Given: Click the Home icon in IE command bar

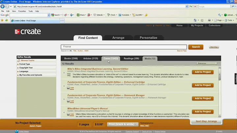Looking at the screenshot, I should click(195, 20).
